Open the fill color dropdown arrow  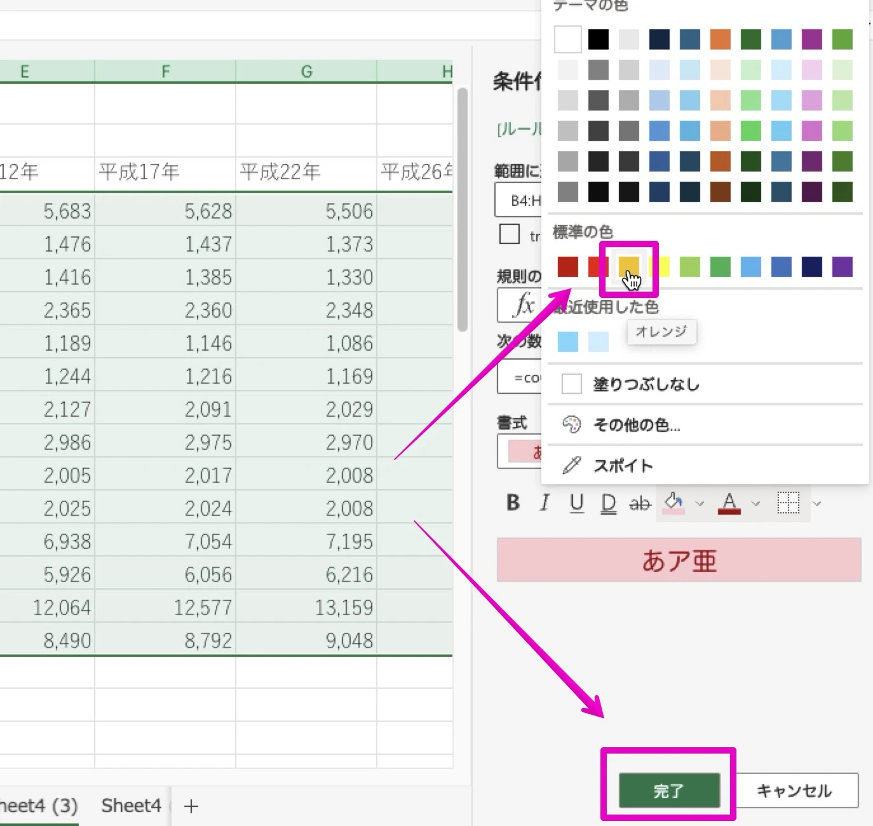coord(700,503)
